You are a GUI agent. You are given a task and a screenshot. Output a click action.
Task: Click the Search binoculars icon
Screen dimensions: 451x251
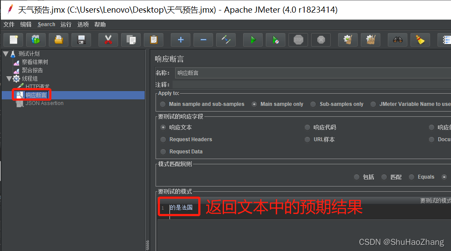click(397, 40)
